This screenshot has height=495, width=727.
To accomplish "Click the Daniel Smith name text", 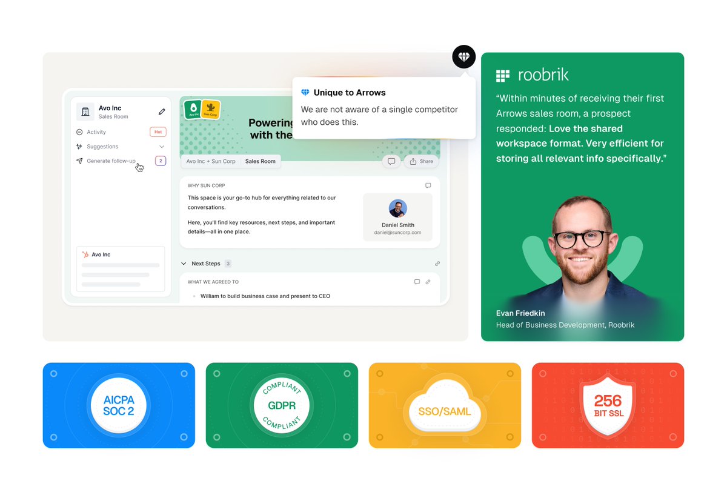I will tap(398, 225).
